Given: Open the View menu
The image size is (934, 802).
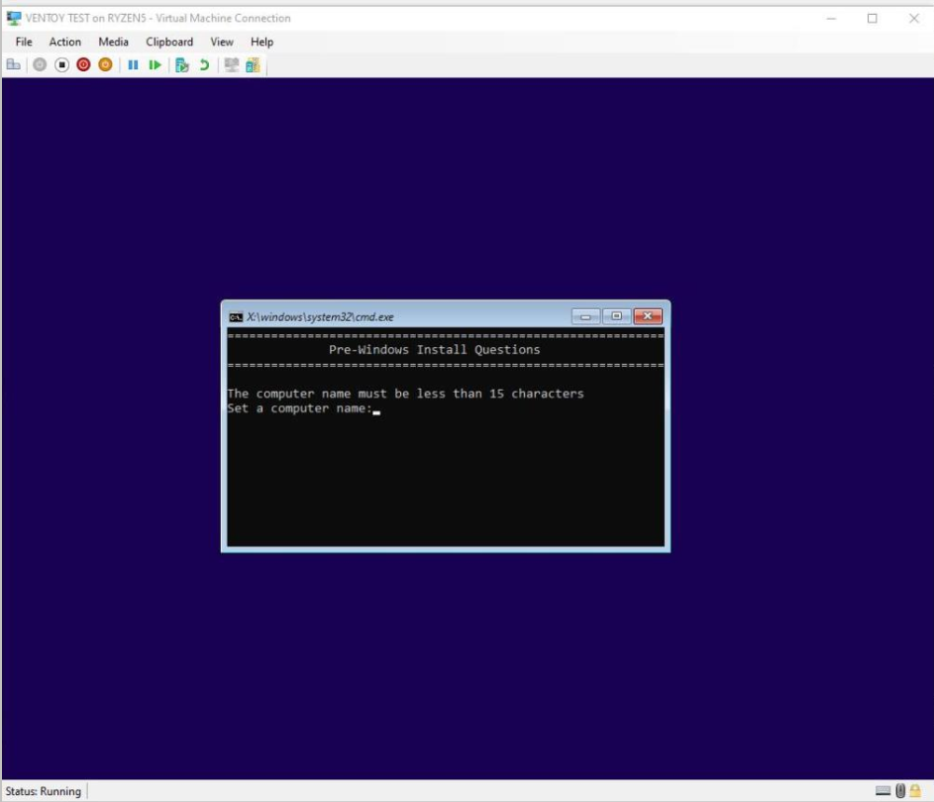Looking at the screenshot, I should tap(222, 42).
